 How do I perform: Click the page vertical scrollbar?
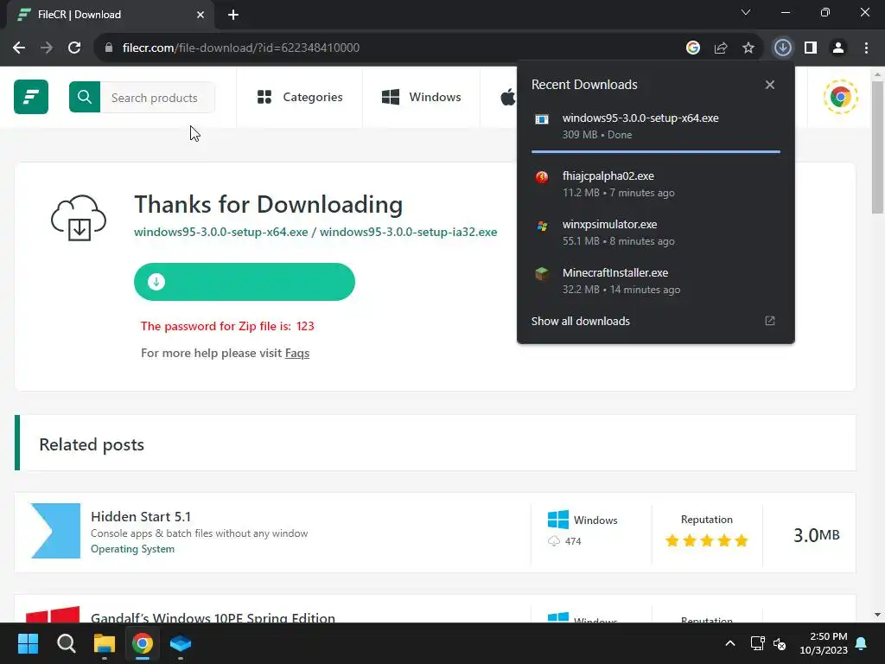pyautogui.click(x=876, y=147)
